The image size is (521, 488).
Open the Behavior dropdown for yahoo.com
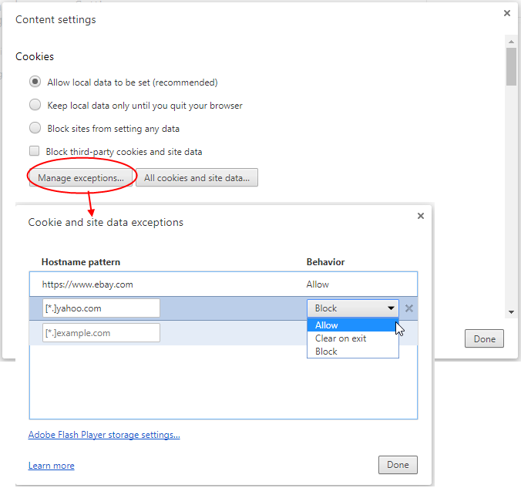click(x=352, y=308)
